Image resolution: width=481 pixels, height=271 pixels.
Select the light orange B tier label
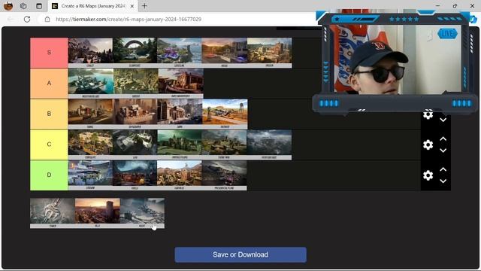[49, 114]
